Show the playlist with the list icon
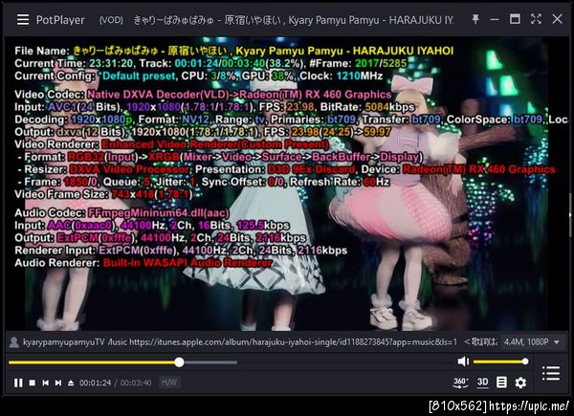Screen dimensions: 574x416 coord(551,373)
